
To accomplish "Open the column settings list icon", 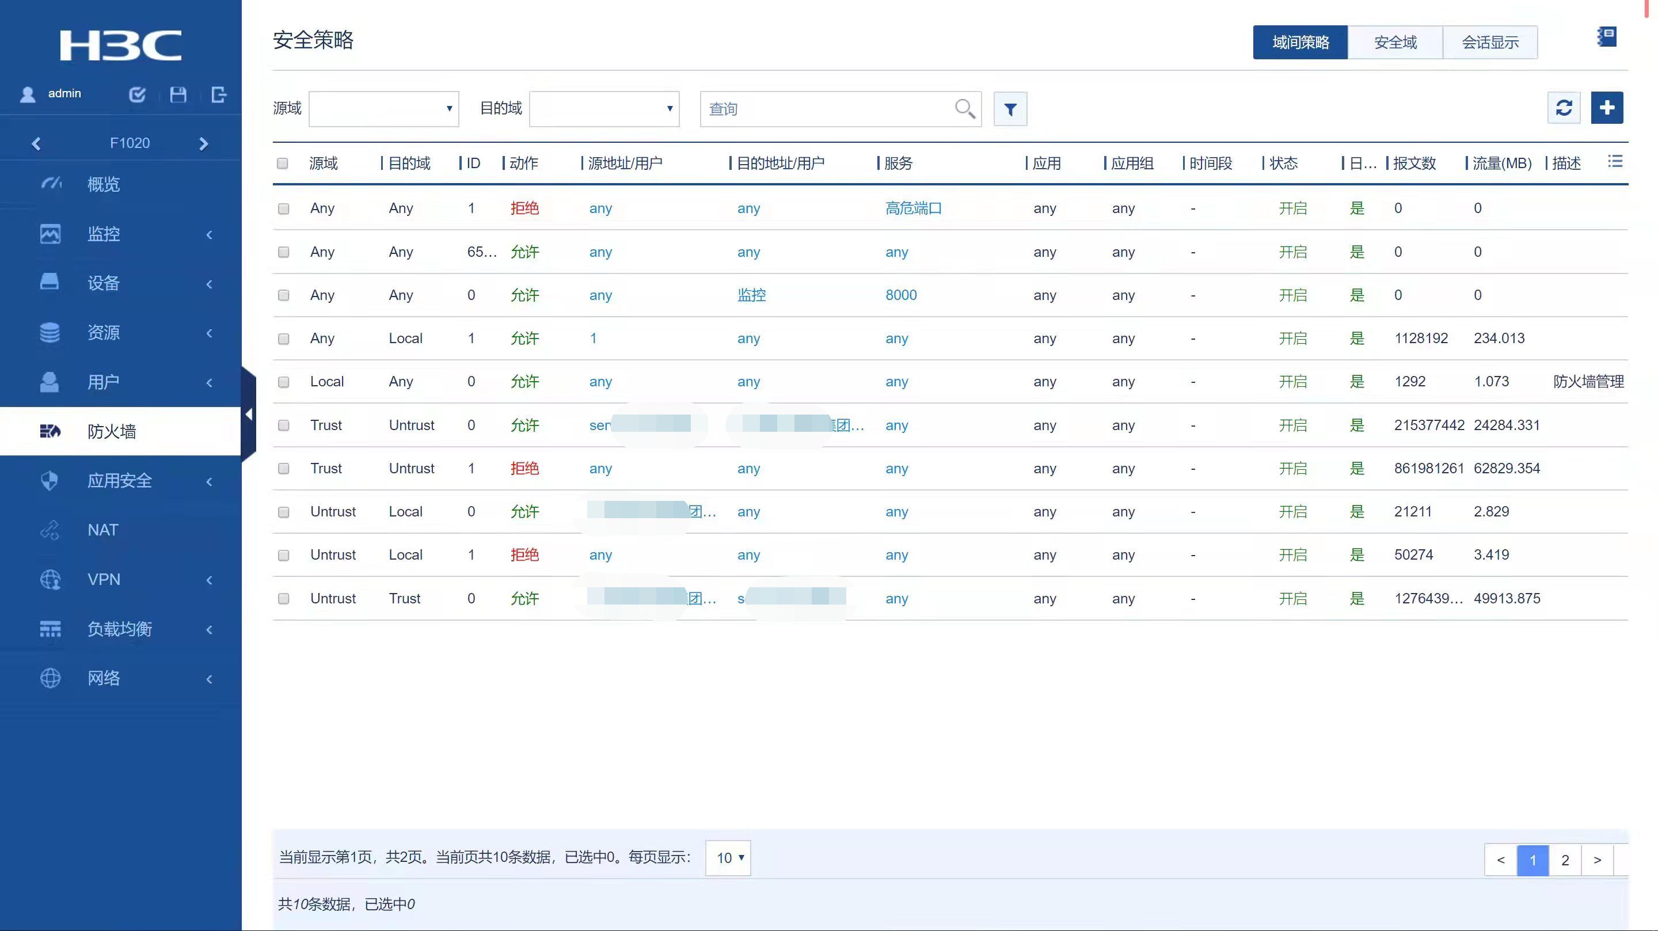I will (1614, 161).
